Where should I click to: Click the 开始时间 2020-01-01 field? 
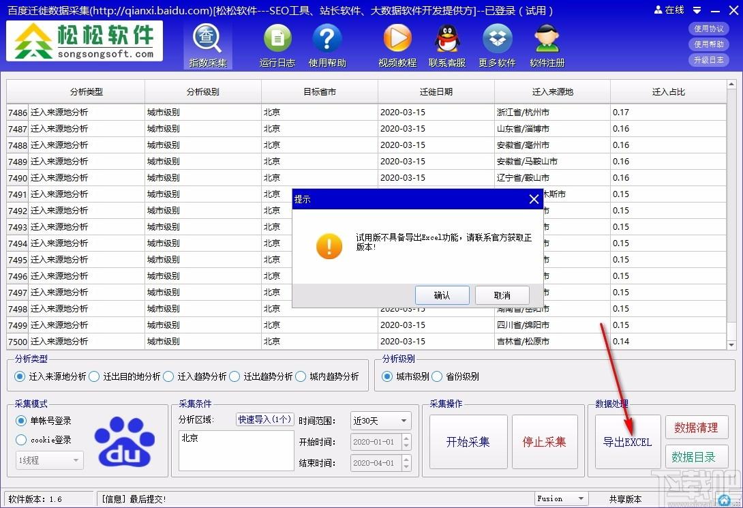(x=376, y=442)
